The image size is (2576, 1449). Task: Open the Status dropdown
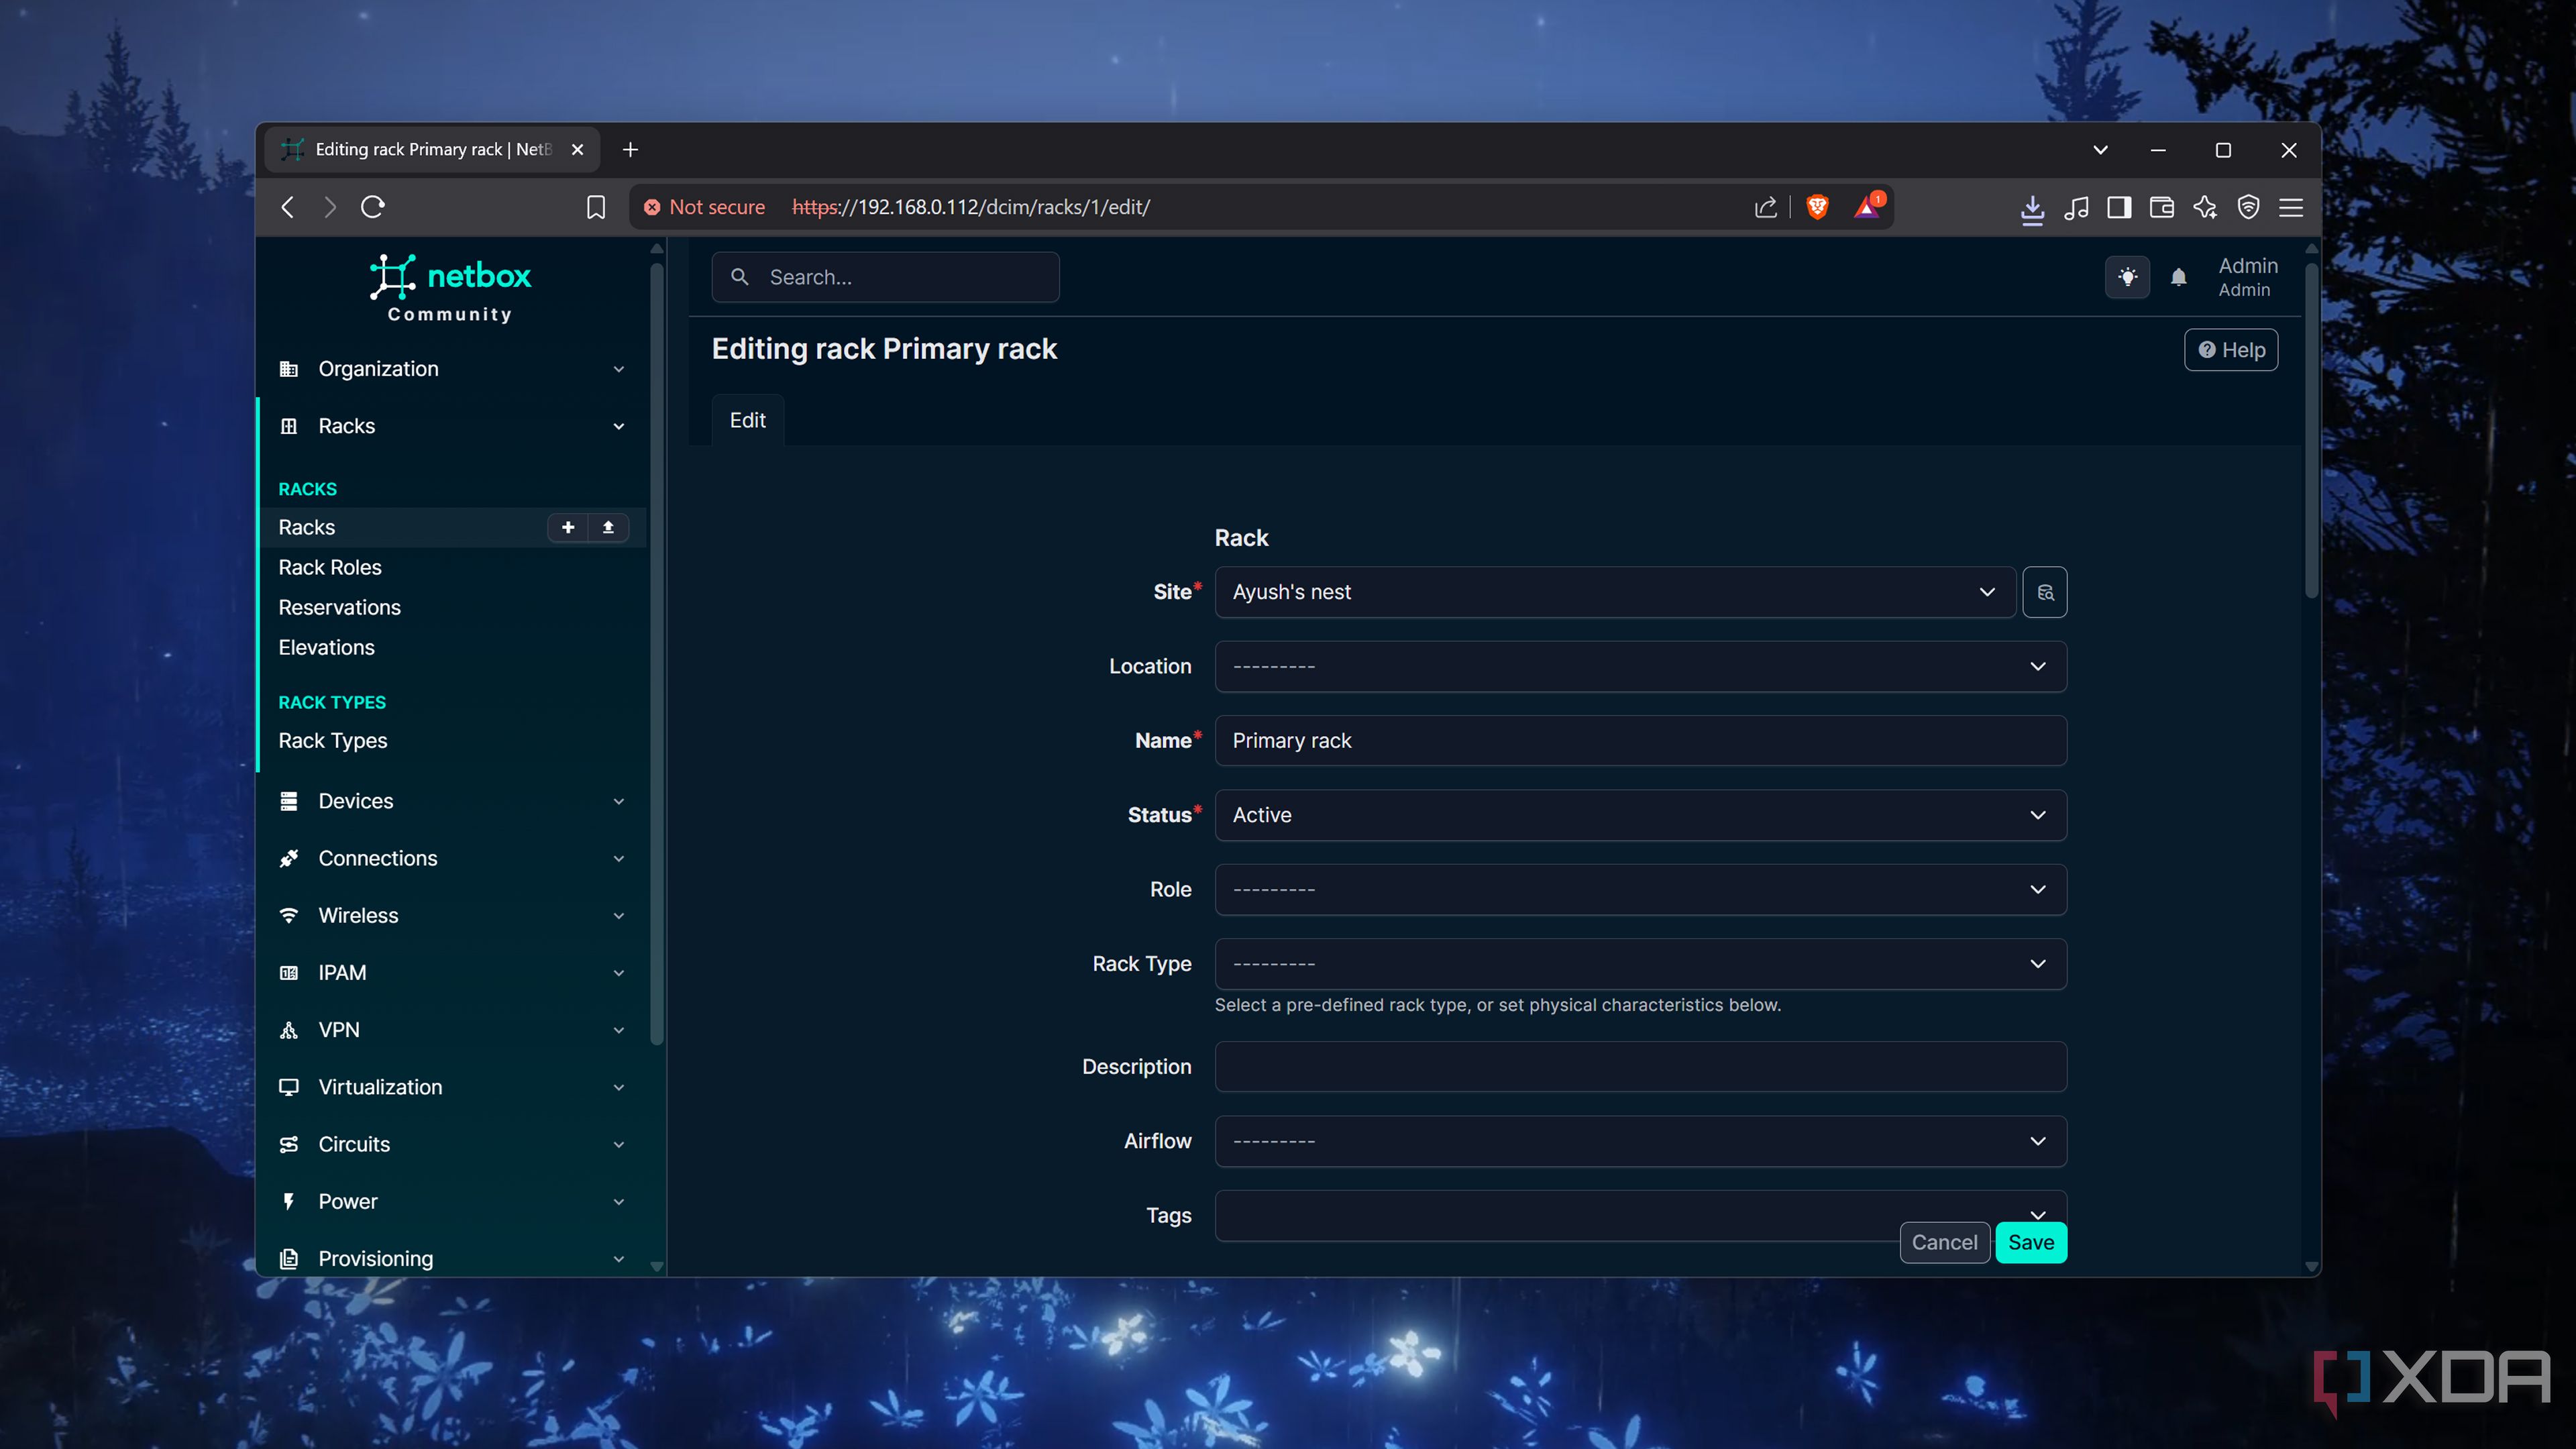click(x=1640, y=815)
